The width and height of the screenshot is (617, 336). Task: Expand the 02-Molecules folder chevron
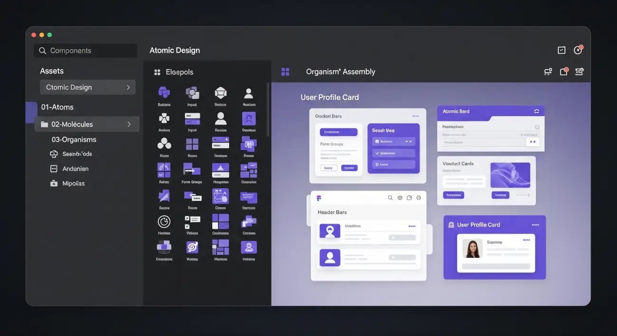click(129, 124)
